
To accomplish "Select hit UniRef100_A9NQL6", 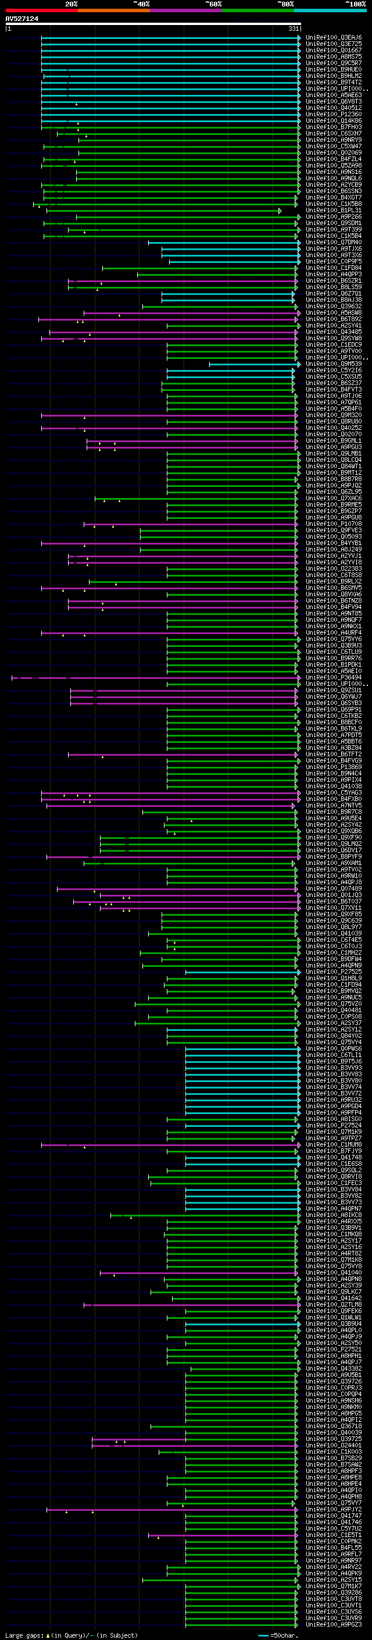I will [x=334, y=178].
